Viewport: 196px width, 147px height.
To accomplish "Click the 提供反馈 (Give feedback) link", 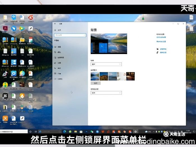I will tap(163, 53).
